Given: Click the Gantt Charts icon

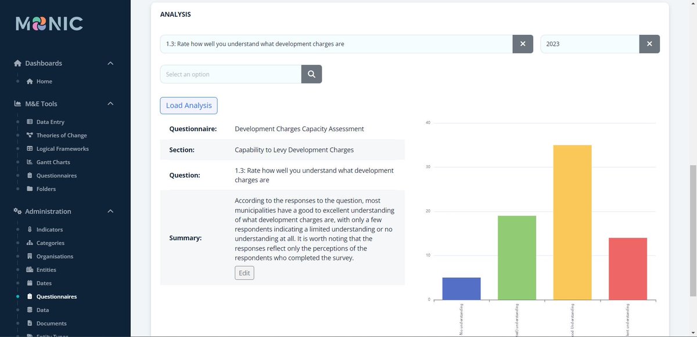Looking at the screenshot, I should 30,162.
